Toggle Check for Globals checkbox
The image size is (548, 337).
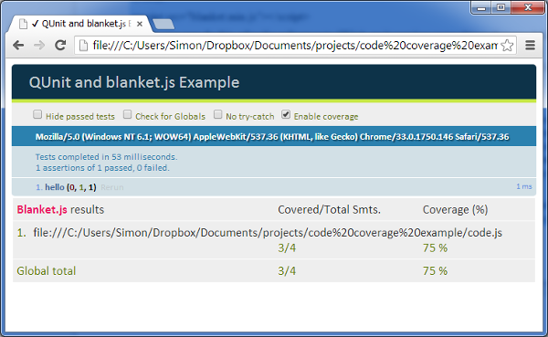pos(127,114)
